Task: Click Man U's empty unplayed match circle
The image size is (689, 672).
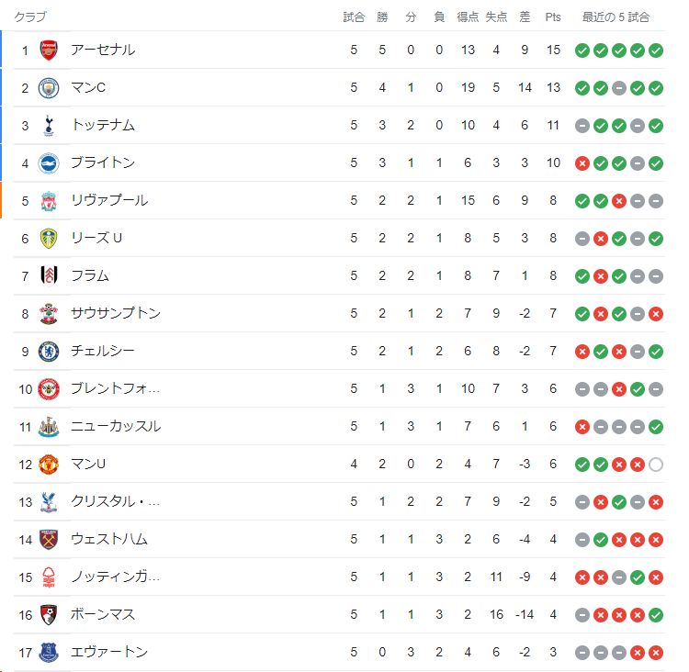Action: point(655,464)
